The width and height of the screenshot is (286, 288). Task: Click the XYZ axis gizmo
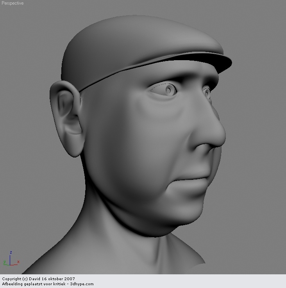click(11, 258)
